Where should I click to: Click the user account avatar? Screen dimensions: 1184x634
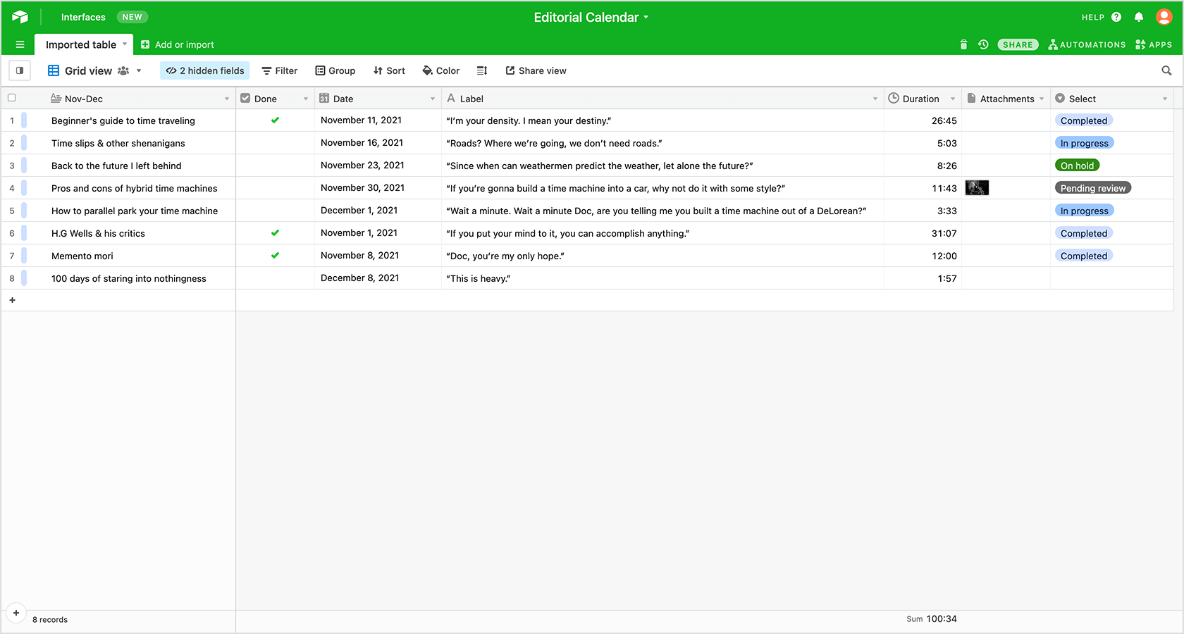[x=1164, y=17]
